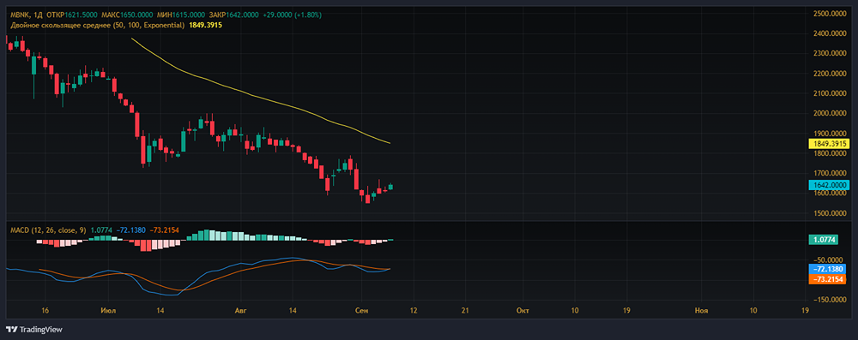This screenshot has width=858, height=340.
Task: Click the cyan 1642.0000 last price tag
Action: [829, 186]
